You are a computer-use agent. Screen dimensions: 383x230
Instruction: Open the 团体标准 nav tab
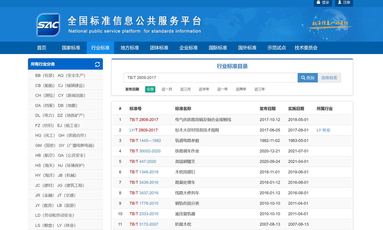[x=159, y=48]
